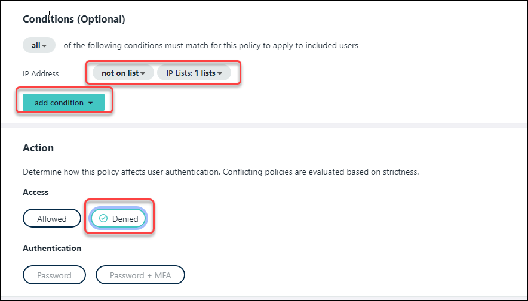Choose Password authentication option
The image size is (528, 301).
[x=54, y=275]
